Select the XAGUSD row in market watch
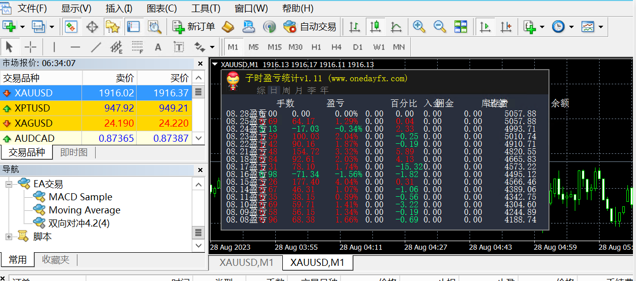The height and width of the screenshot is (281, 636). coord(96,123)
